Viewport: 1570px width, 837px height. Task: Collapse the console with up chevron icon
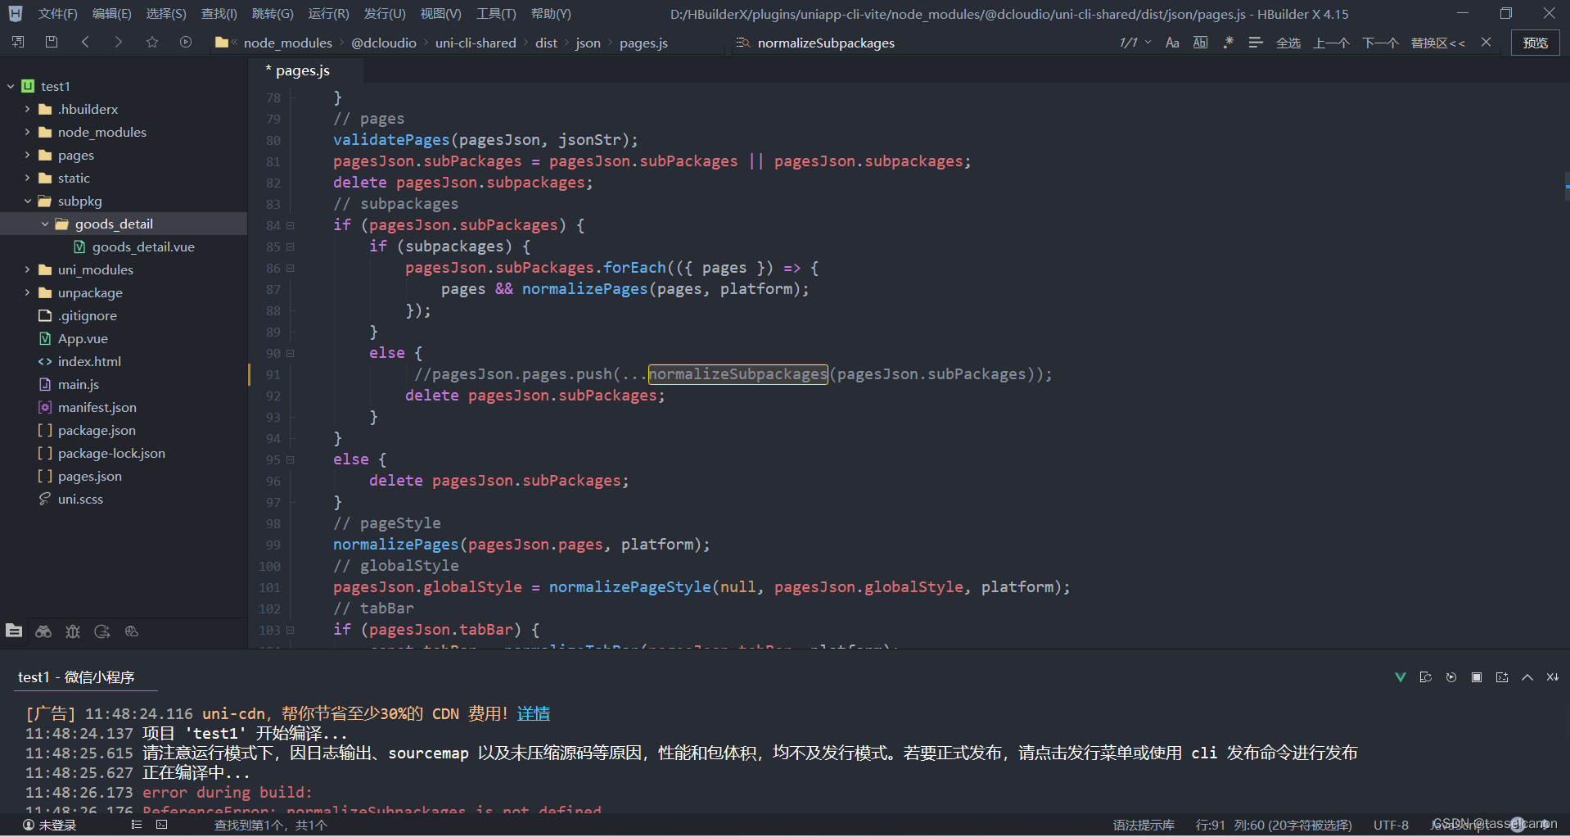pyautogui.click(x=1527, y=677)
